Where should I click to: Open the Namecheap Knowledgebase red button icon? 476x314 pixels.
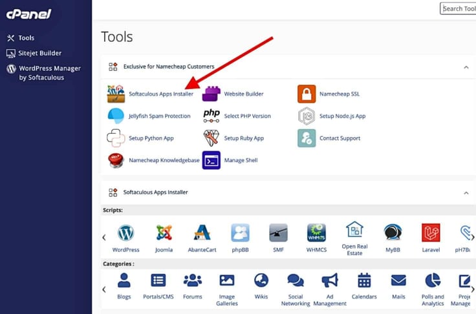coord(116,160)
